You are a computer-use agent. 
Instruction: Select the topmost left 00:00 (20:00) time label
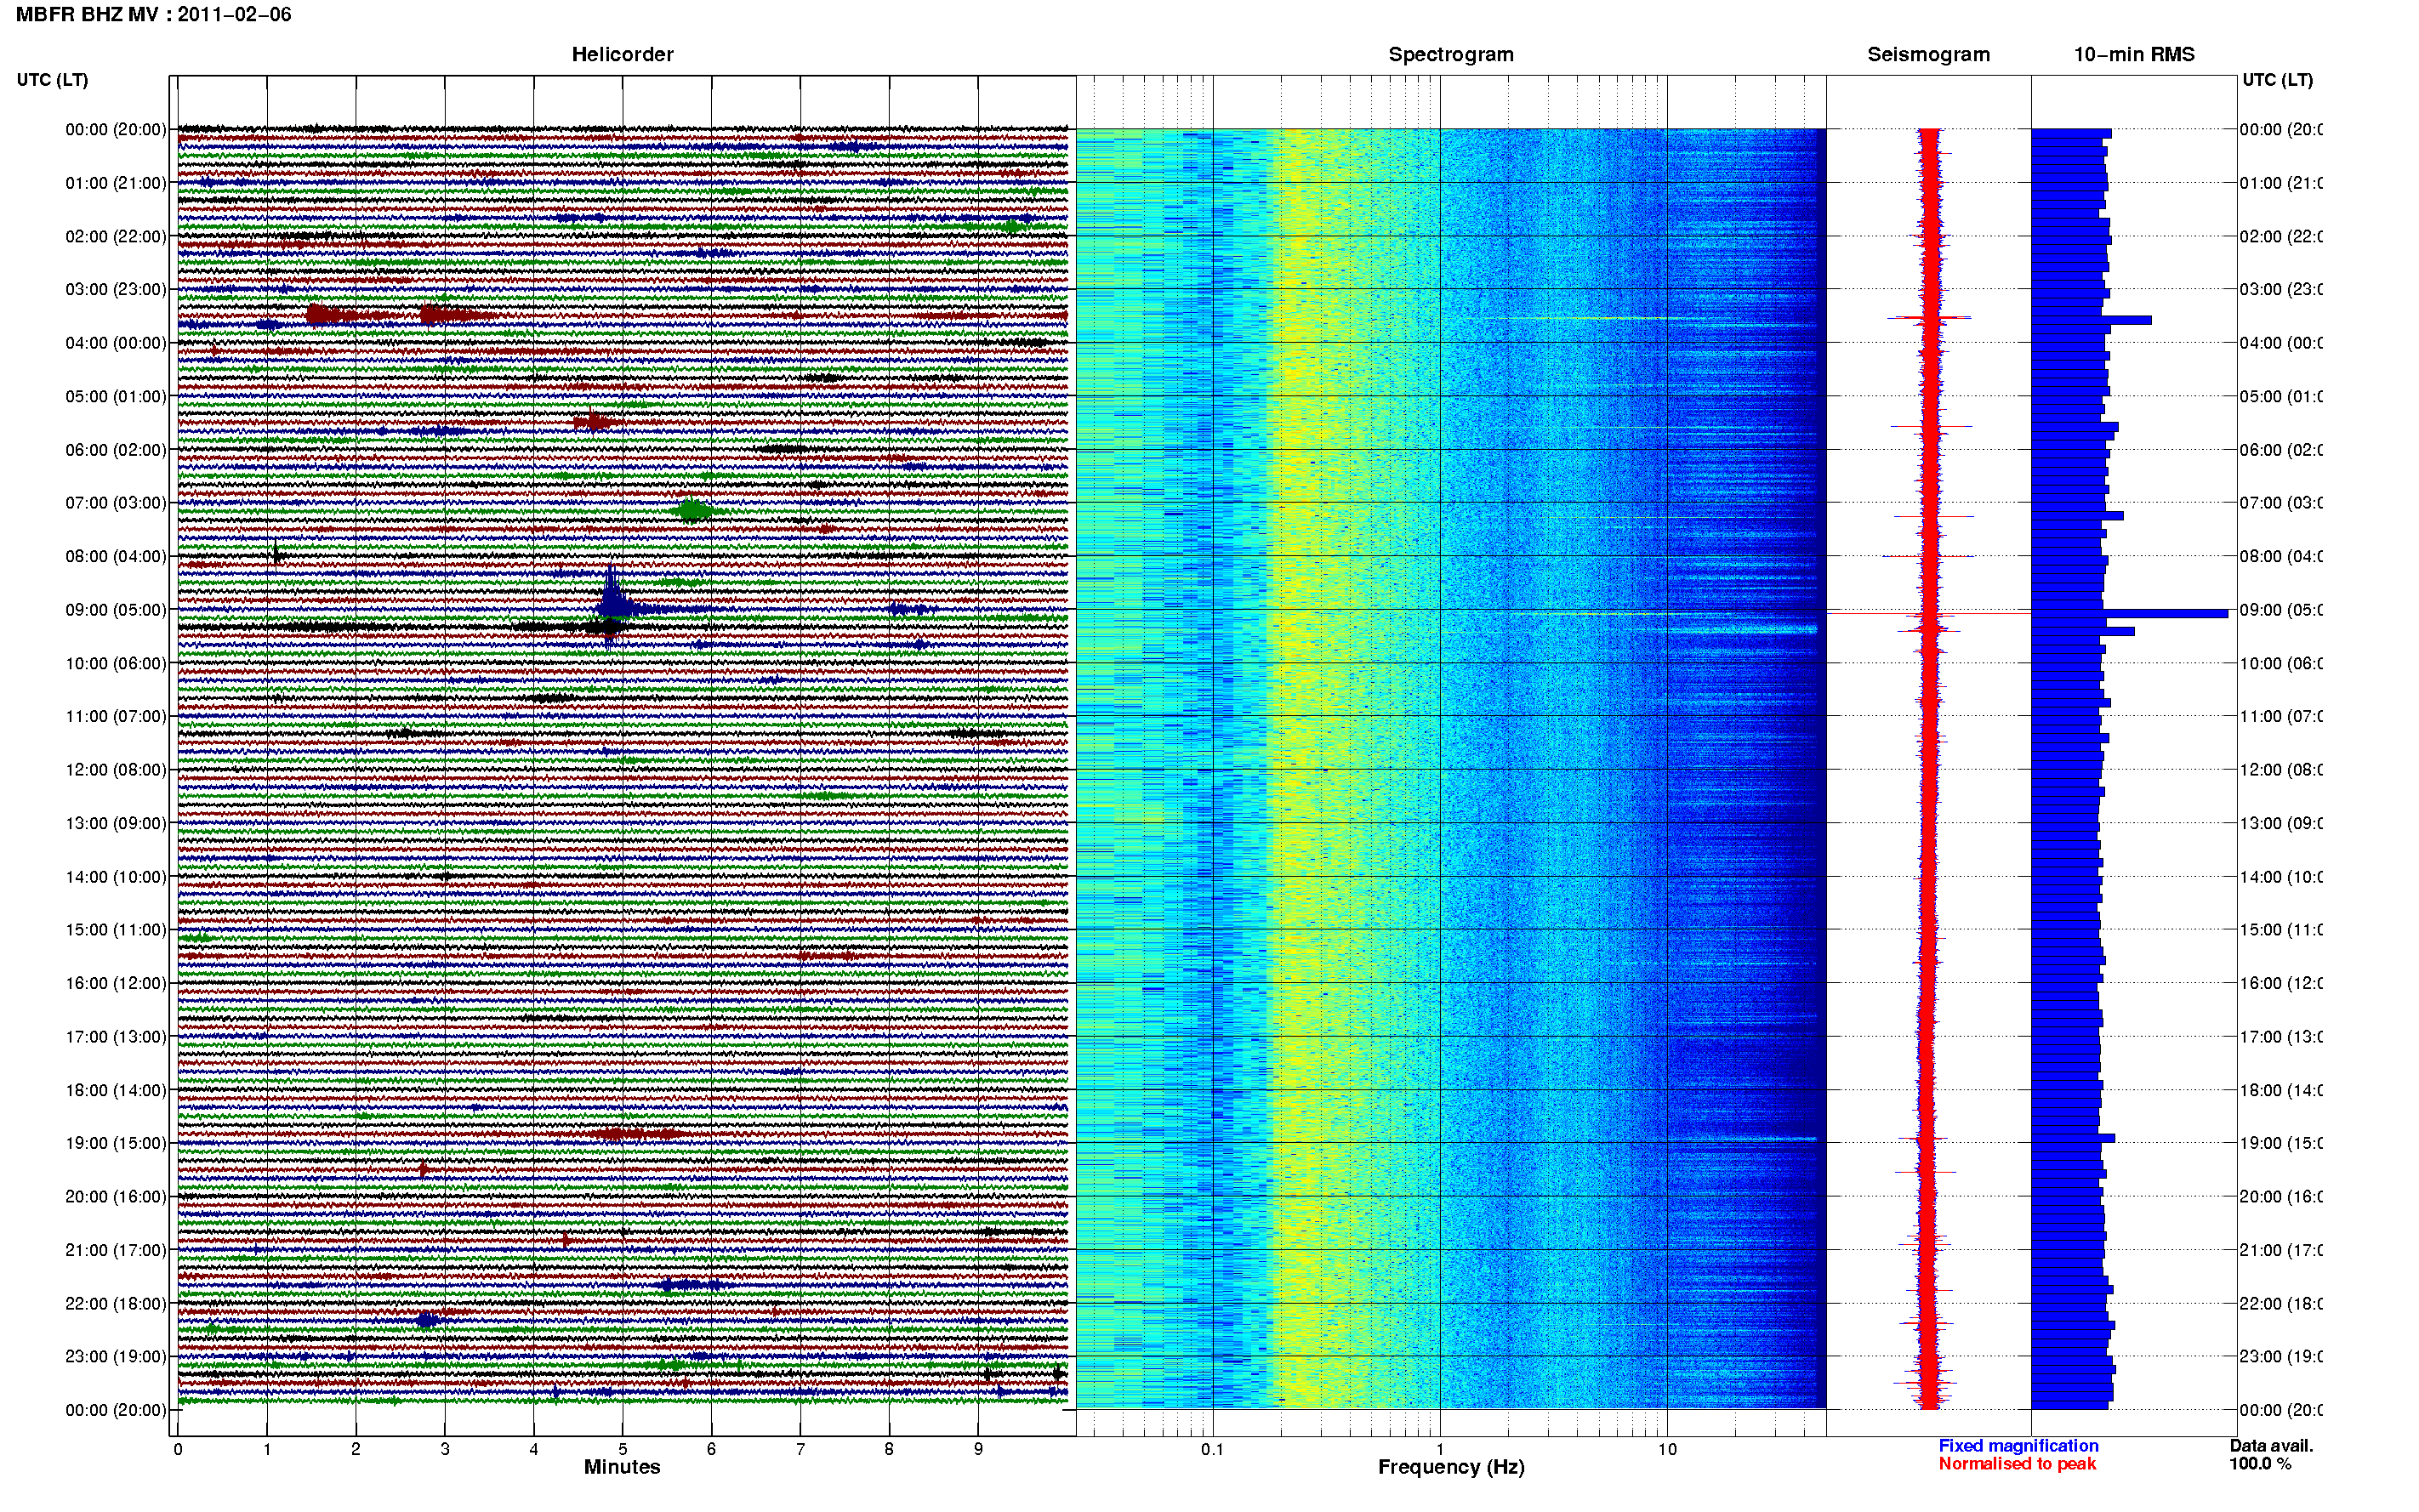click(116, 129)
